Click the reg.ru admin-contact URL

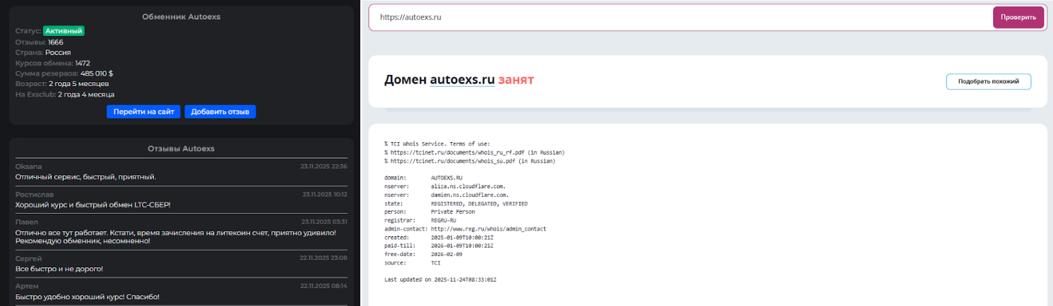coord(488,229)
